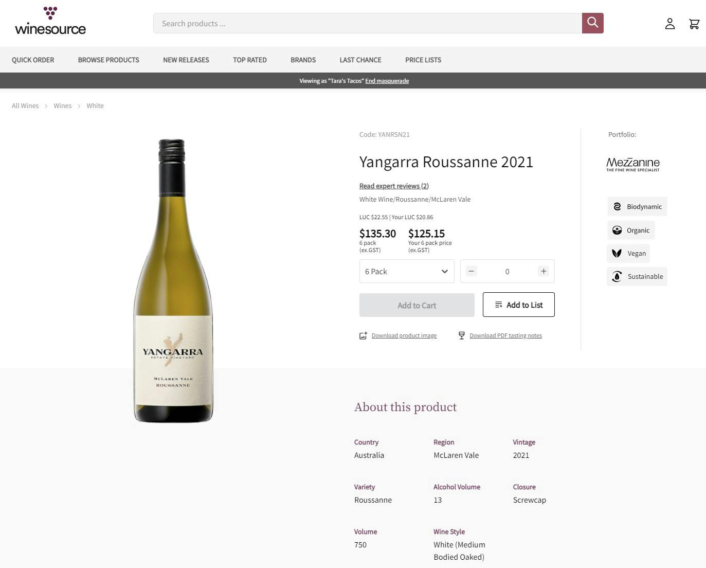Click the Yangarra Roussanne bottle image

point(173,280)
